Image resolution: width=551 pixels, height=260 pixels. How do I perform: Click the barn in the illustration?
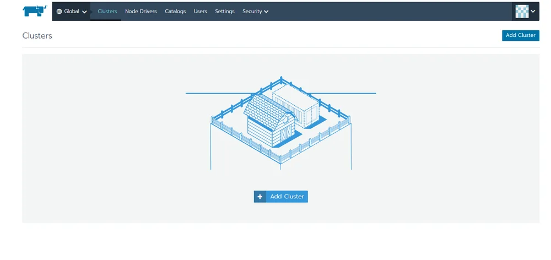tap(270, 120)
